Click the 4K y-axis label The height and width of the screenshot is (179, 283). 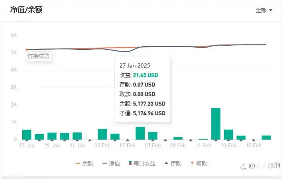click(14, 70)
